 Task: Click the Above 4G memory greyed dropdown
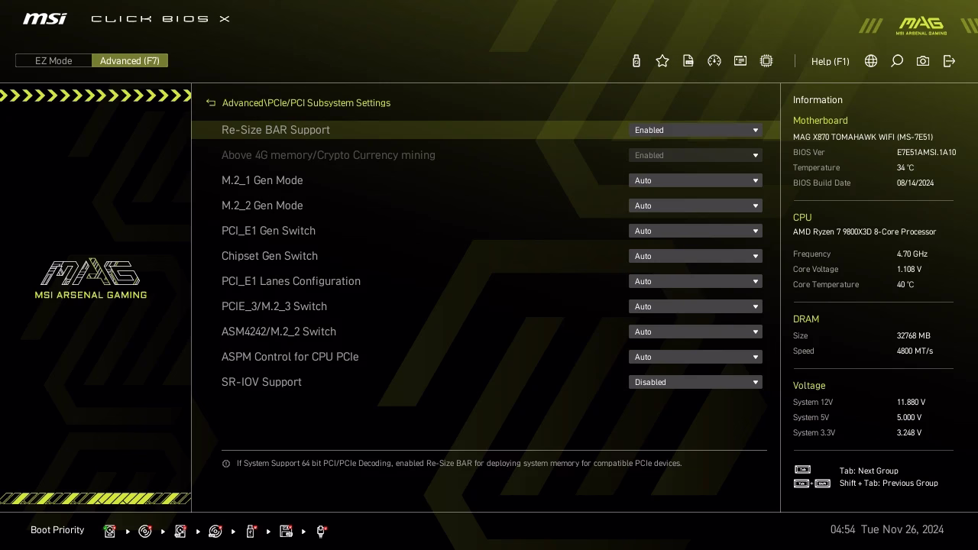(x=695, y=155)
